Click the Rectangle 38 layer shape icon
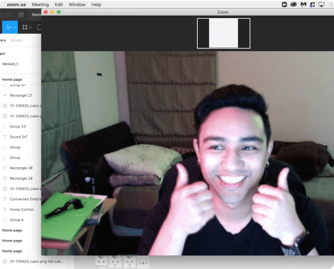334x269 pixels. click(5, 168)
